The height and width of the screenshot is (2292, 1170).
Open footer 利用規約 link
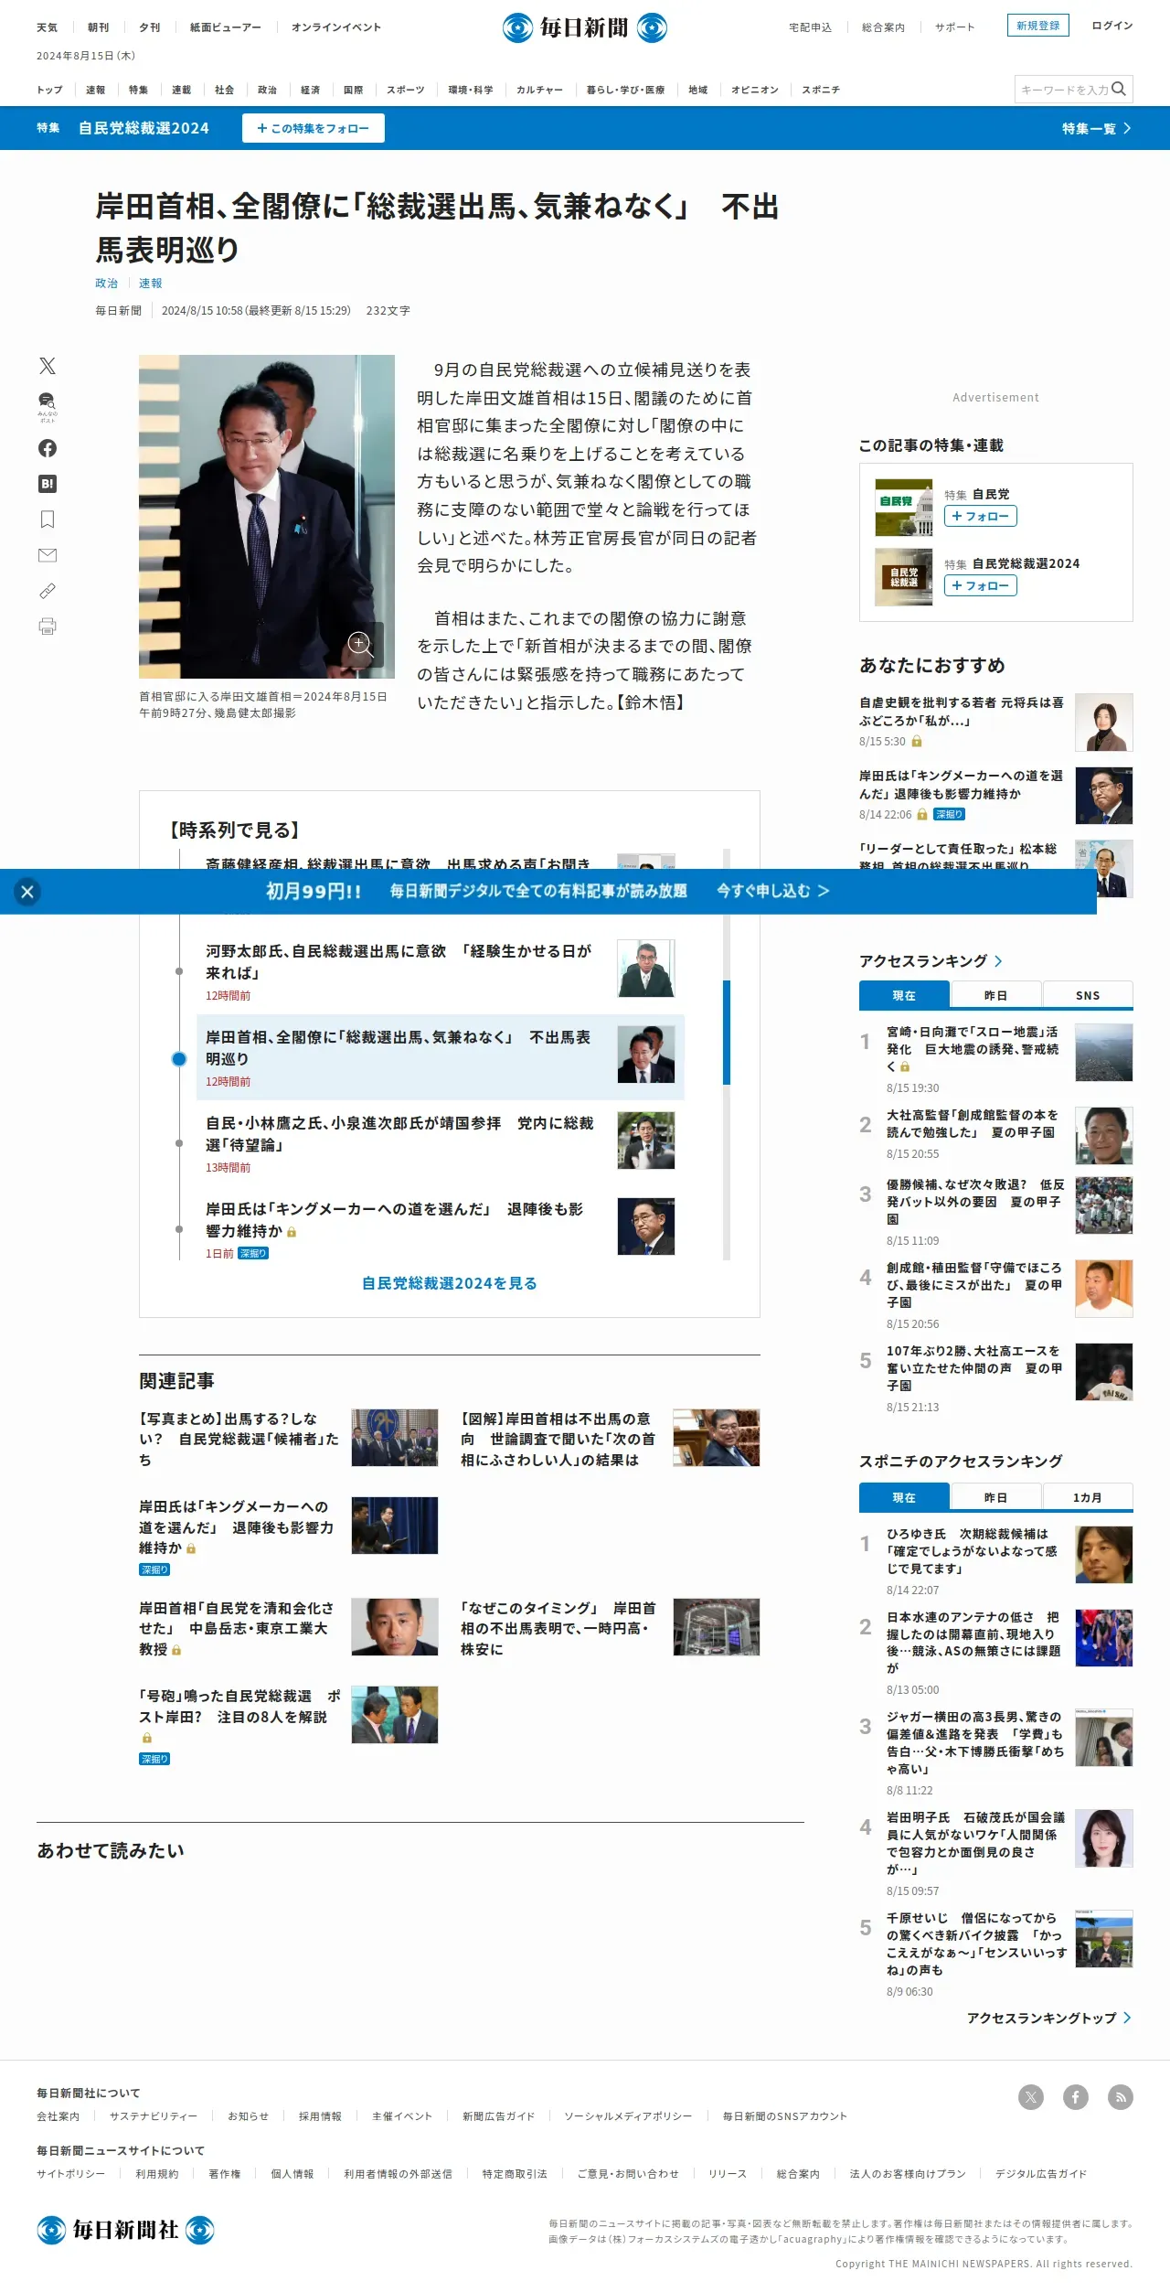157,2174
